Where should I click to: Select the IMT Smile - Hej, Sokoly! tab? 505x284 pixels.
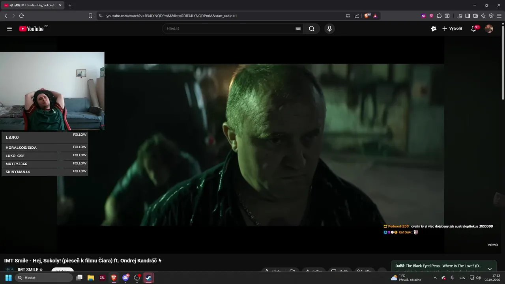tap(33, 5)
